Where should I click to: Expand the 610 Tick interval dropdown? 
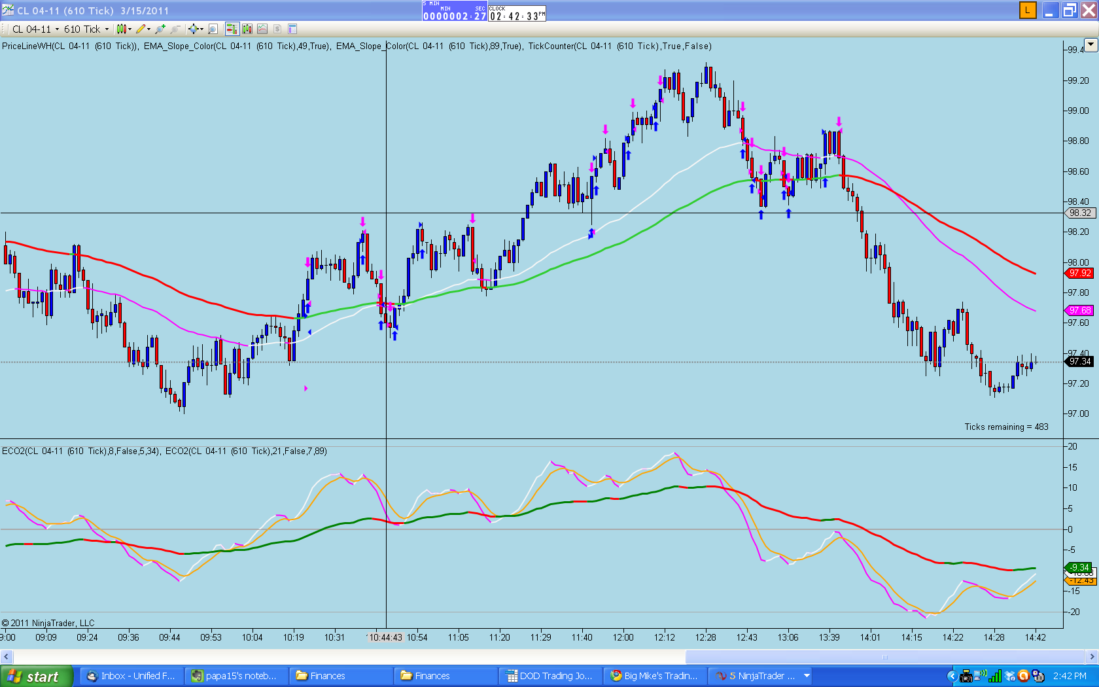[86, 29]
